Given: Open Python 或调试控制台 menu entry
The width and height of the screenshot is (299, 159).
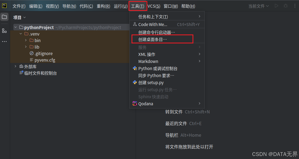Looking at the screenshot, I should (x=167, y=68).
